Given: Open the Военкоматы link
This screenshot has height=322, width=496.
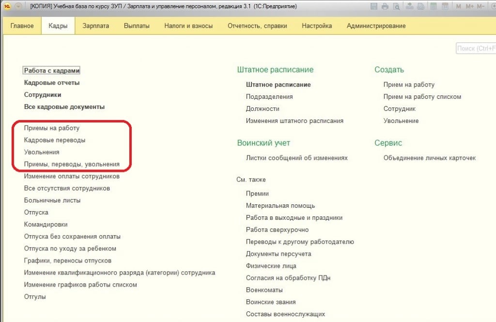Looking at the screenshot, I should coord(264,290).
